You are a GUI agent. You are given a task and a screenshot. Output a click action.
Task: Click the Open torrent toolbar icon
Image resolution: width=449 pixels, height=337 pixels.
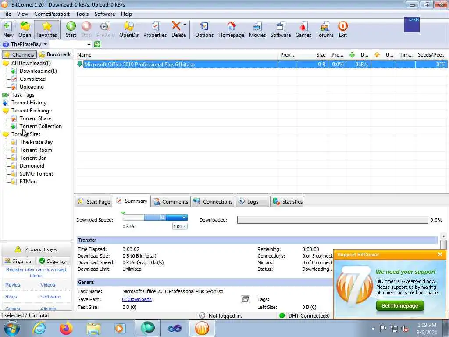25,29
